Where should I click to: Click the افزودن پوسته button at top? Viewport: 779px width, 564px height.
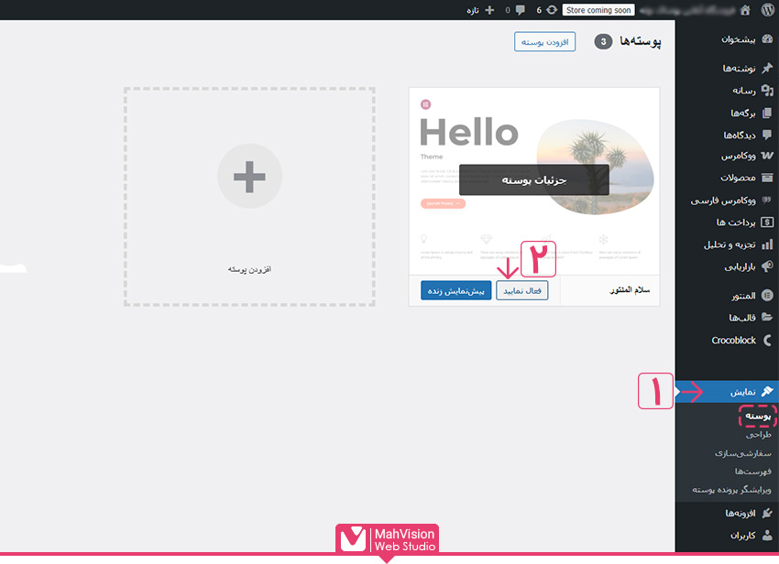pyautogui.click(x=545, y=42)
